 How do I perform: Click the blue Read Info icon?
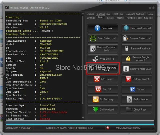97,28
